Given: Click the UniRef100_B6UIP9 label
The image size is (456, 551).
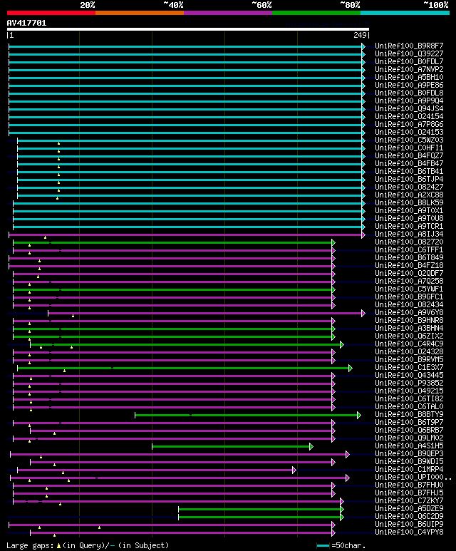Looking at the screenshot, I should point(409,524).
